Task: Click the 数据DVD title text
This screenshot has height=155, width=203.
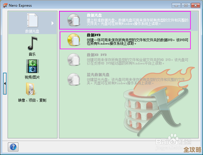Action: [x=94, y=35]
